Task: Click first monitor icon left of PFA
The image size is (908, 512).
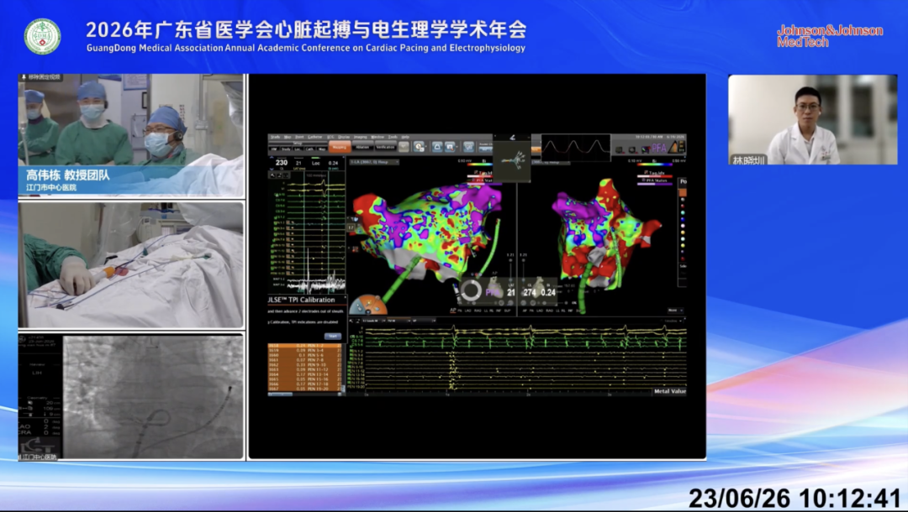Action: pyautogui.click(x=619, y=150)
